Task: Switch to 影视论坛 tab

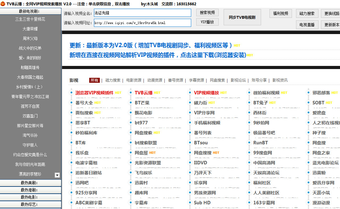Action: [x=238, y=80]
